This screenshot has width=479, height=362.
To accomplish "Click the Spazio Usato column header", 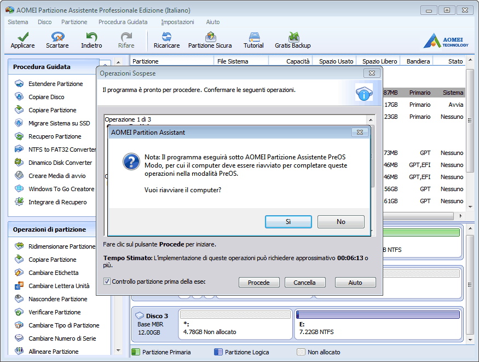I will [334, 61].
